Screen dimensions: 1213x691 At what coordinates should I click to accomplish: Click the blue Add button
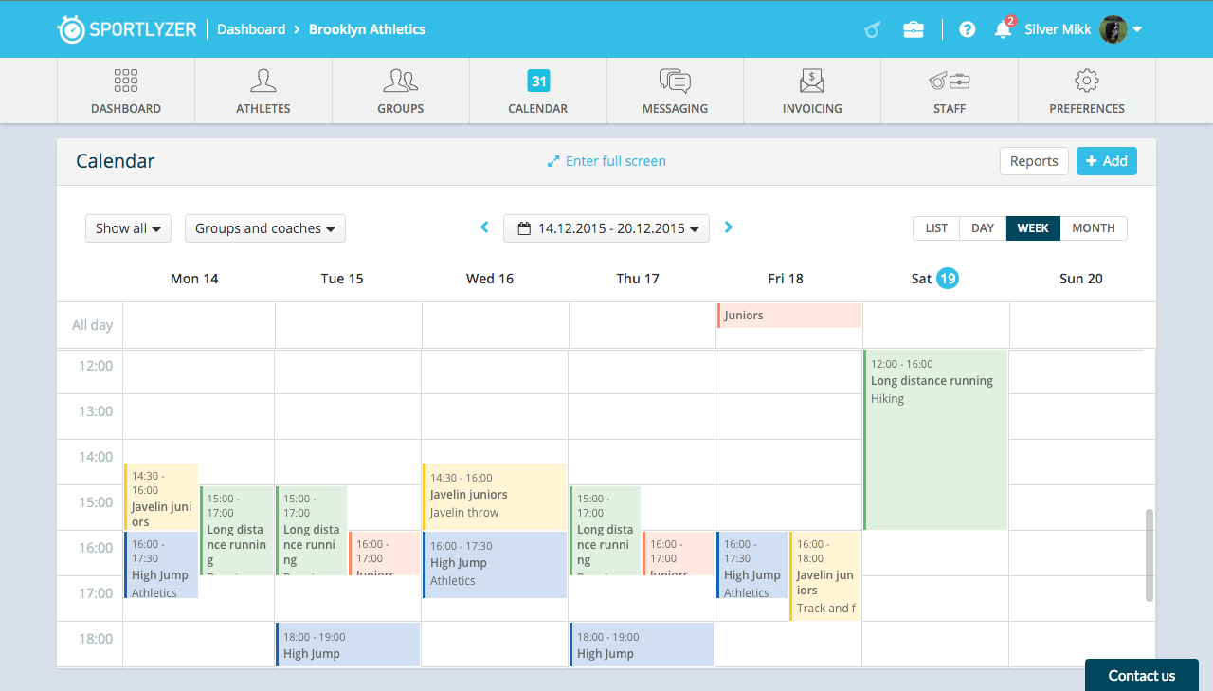(x=1106, y=161)
